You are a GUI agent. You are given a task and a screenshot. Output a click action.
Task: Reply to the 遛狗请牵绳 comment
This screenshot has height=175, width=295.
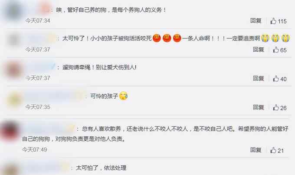coord(258,78)
